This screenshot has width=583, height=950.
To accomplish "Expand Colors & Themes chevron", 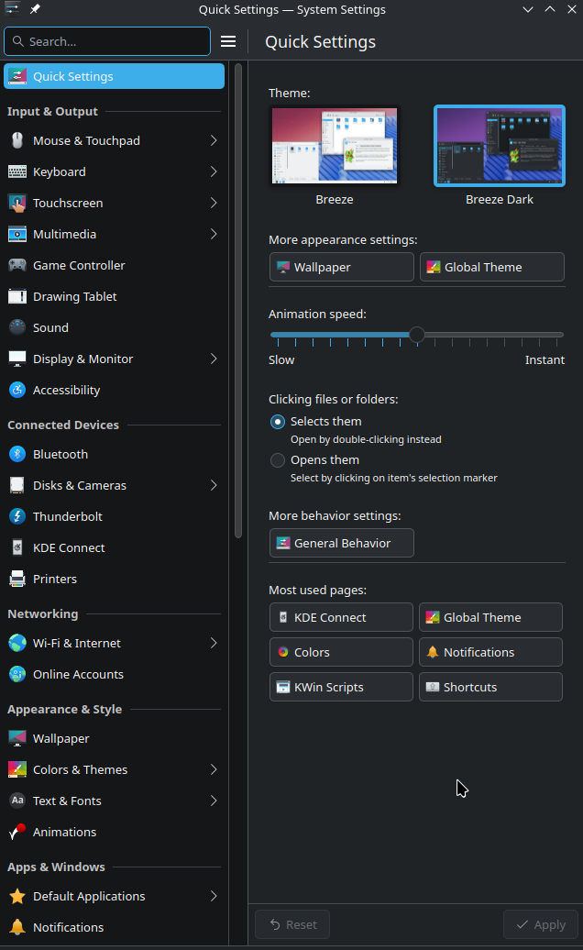I will [214, 770].
